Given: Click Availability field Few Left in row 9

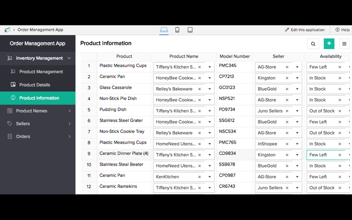Looking at the screenshot, I should click(328, 155).
